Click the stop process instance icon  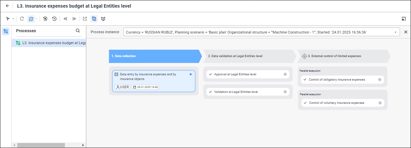(x=45, y=19)
